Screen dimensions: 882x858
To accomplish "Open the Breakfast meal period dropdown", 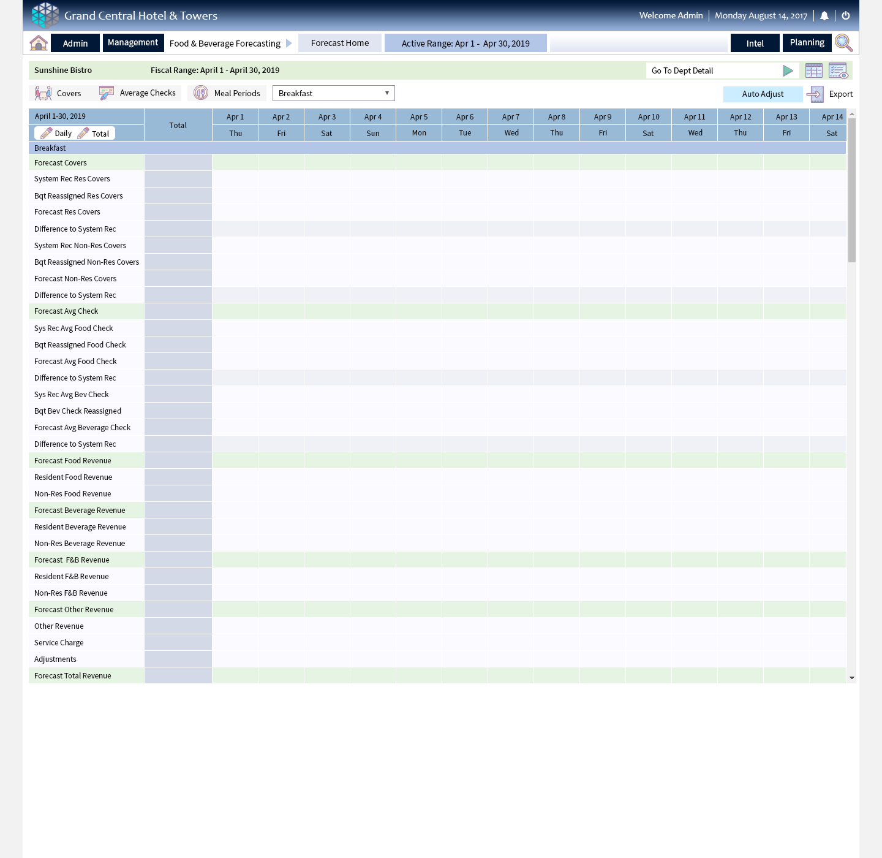I will (333, 93).
